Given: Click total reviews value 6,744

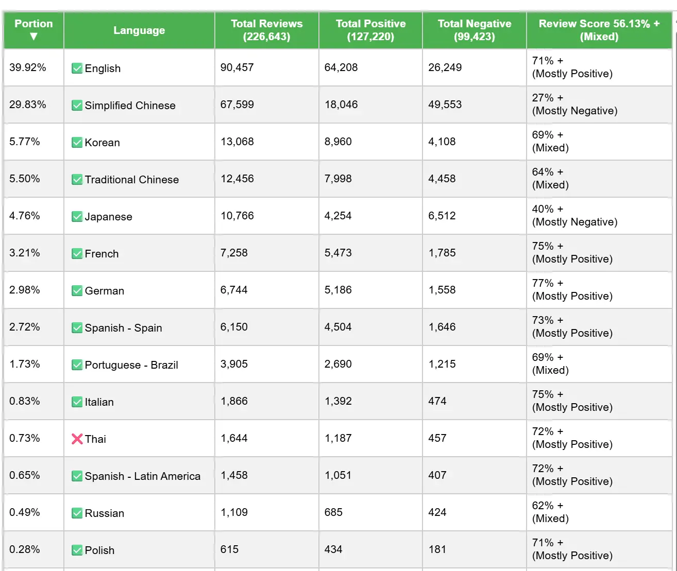Looking at the screenshot, I should (x=234, y=290).
